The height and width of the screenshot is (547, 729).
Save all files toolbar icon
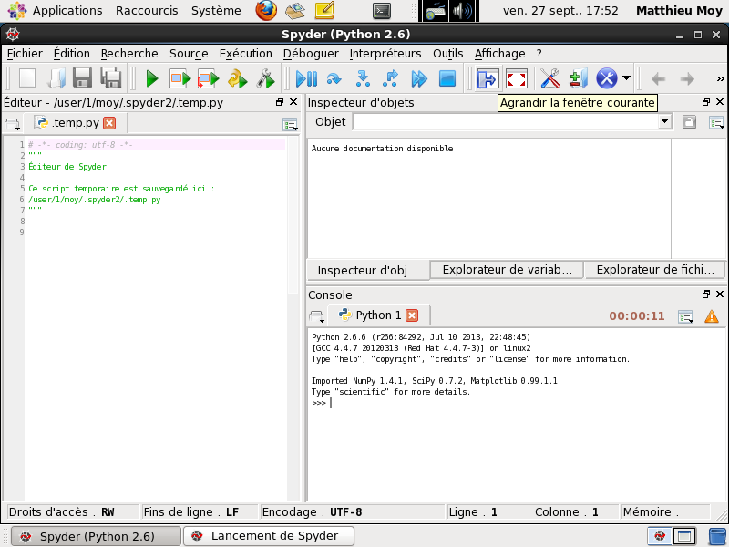pyautogui.click(x=111, y=78)
